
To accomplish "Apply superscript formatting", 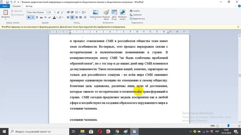I will 49,18.
